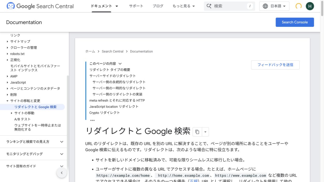Open the ドキュメント tab dropdown arrow

pyautogui.click(x=117, y=6)
